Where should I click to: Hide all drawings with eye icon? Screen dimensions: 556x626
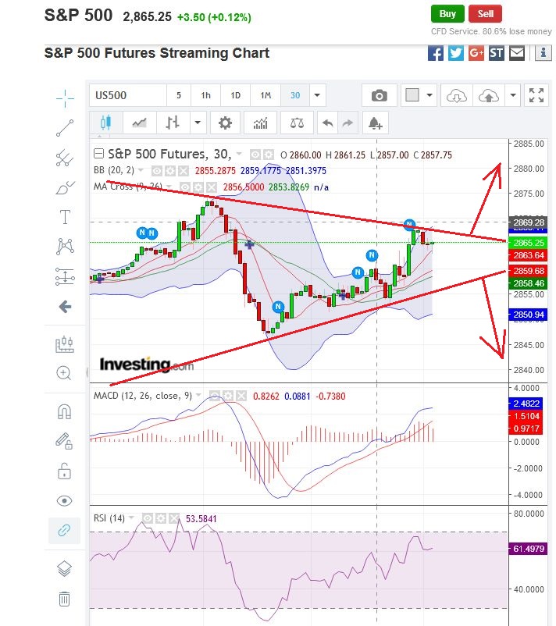(x=65, y=500)
